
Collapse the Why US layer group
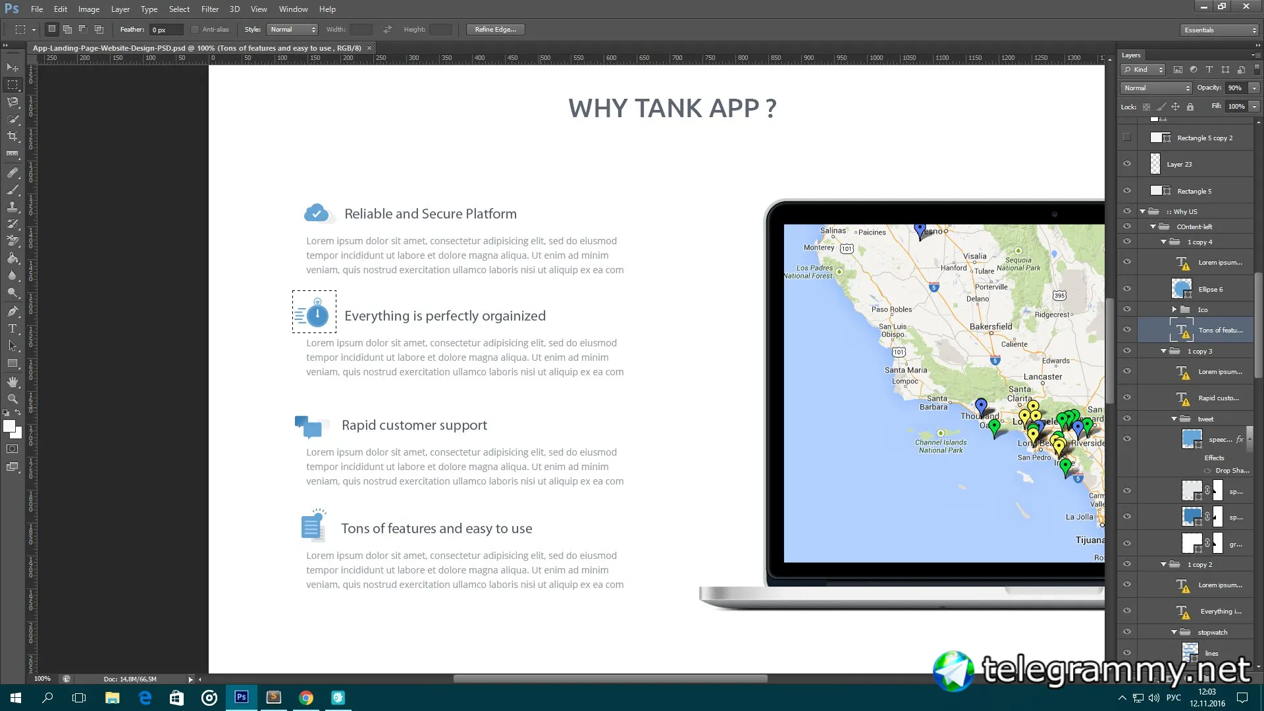[1143, 211]
